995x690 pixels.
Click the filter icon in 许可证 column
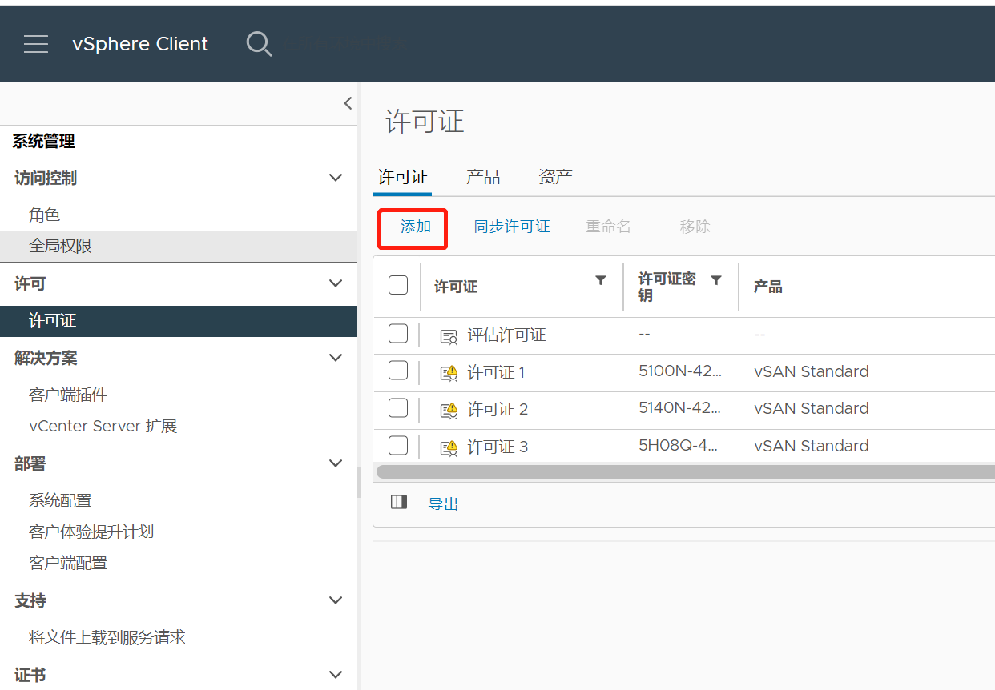pos(601,280)
